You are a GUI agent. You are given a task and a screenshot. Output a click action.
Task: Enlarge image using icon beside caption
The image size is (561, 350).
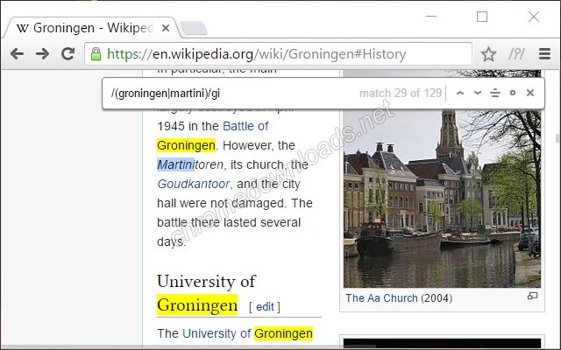pyautogui.click(x=532, y=296)
